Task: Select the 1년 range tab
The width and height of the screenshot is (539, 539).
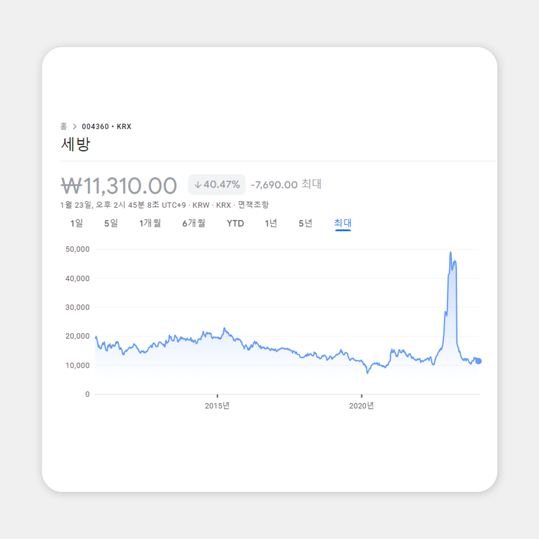Action: pos(271,223)
